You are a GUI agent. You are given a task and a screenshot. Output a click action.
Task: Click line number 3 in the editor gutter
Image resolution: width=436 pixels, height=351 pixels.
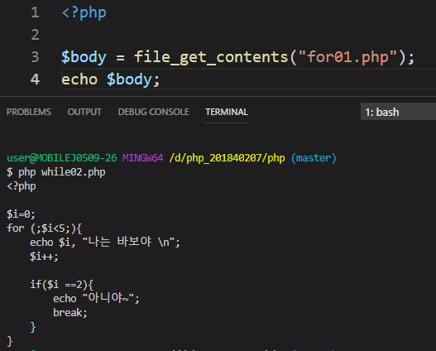click(x=35, y=57)
